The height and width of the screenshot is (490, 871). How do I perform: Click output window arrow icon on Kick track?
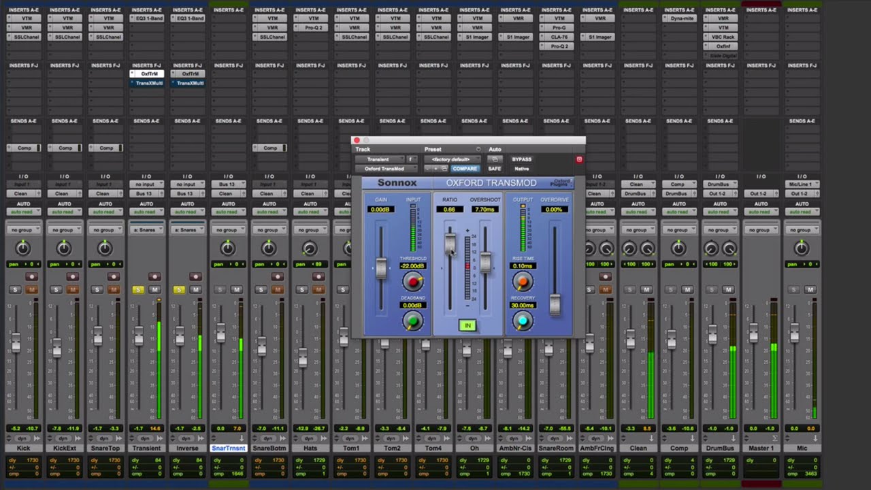point(37,439)
